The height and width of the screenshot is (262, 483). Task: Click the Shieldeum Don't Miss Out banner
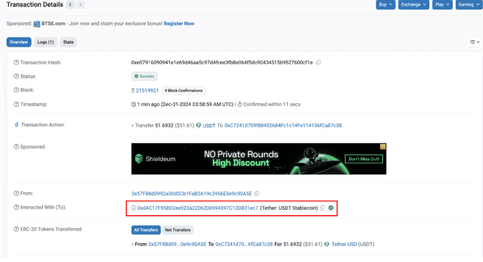pyautogui.click(x=259, y=158)
